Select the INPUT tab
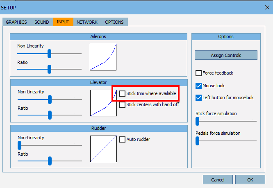 coord(63,22)
